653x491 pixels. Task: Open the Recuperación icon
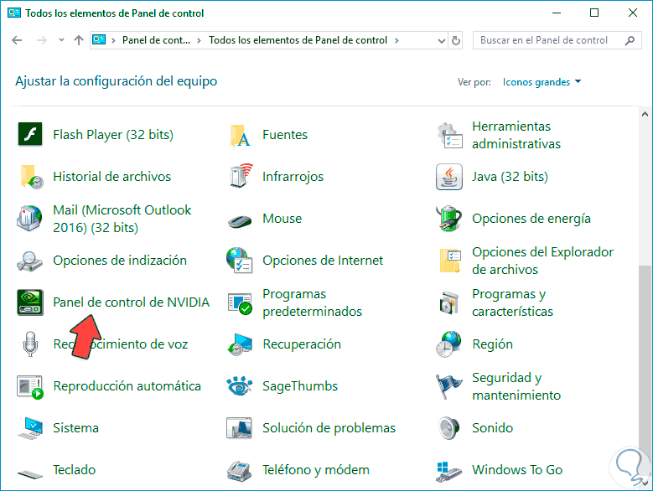pyautogui.click(x=240, y=344)
